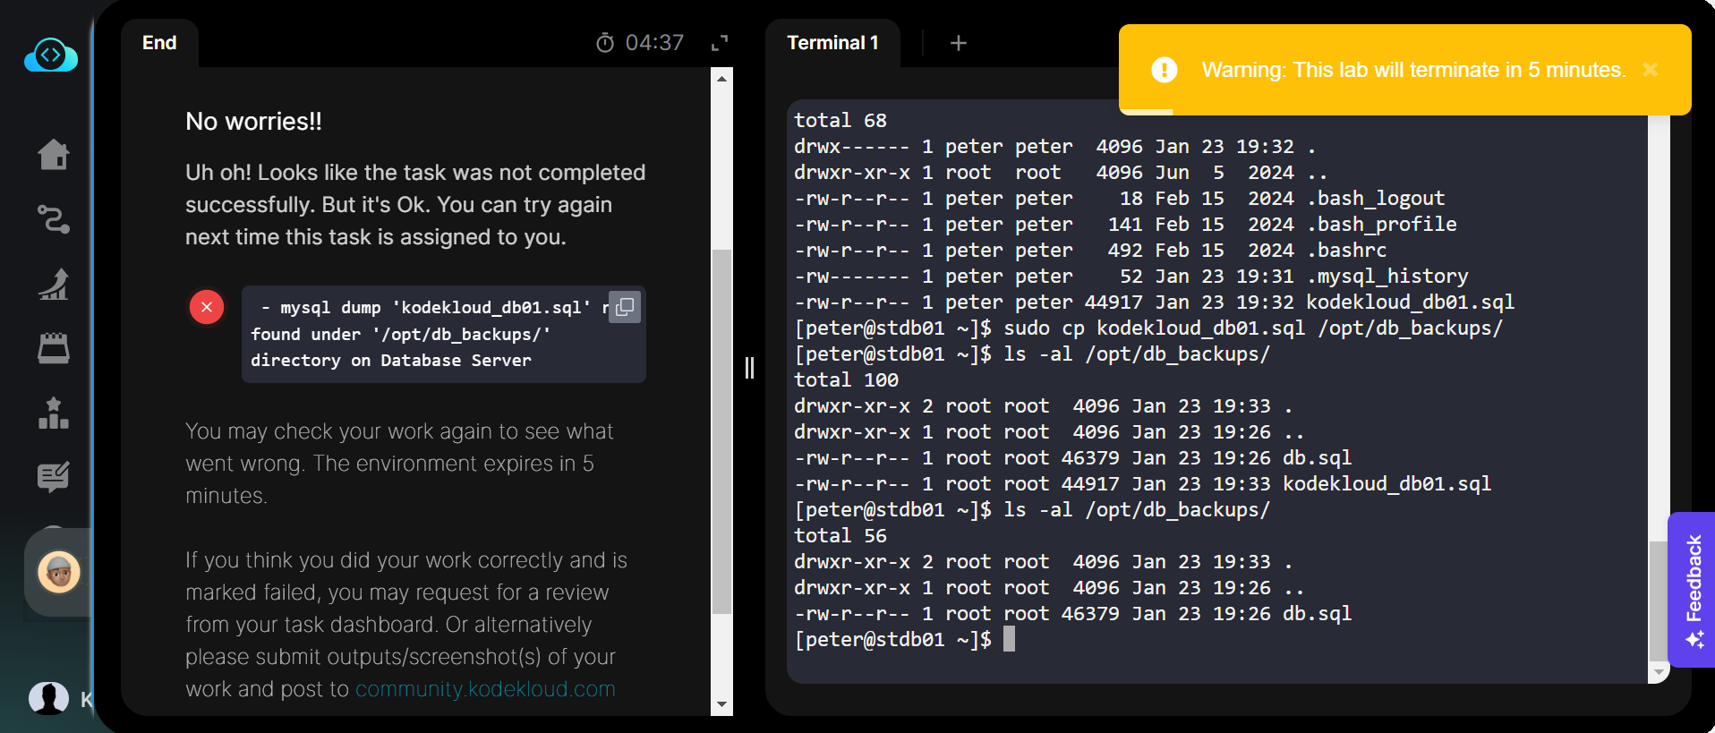Expand task panel to fullscreen
Image resolution: width=1715 pixels, height=733 pixels.
pyautogui.click(x=720, y=43)
